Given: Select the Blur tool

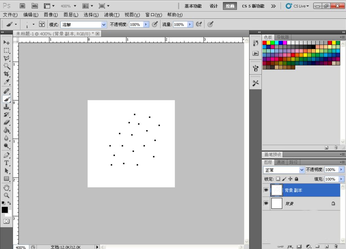Looking at the screenshot, I should click(6, 138).
